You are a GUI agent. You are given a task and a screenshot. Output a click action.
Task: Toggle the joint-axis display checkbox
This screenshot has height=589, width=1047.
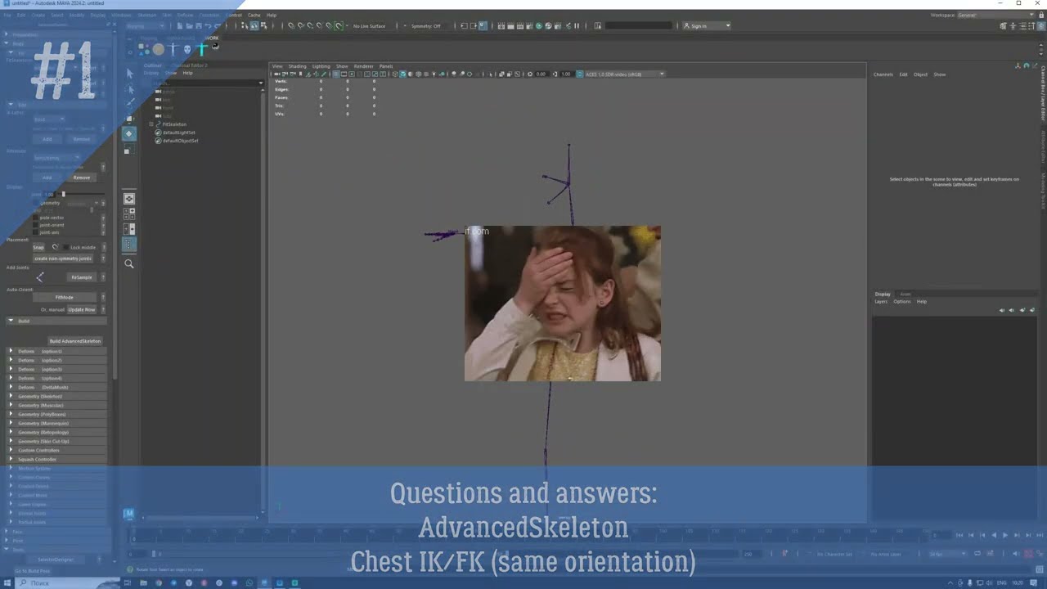click(x=35, y=232)
